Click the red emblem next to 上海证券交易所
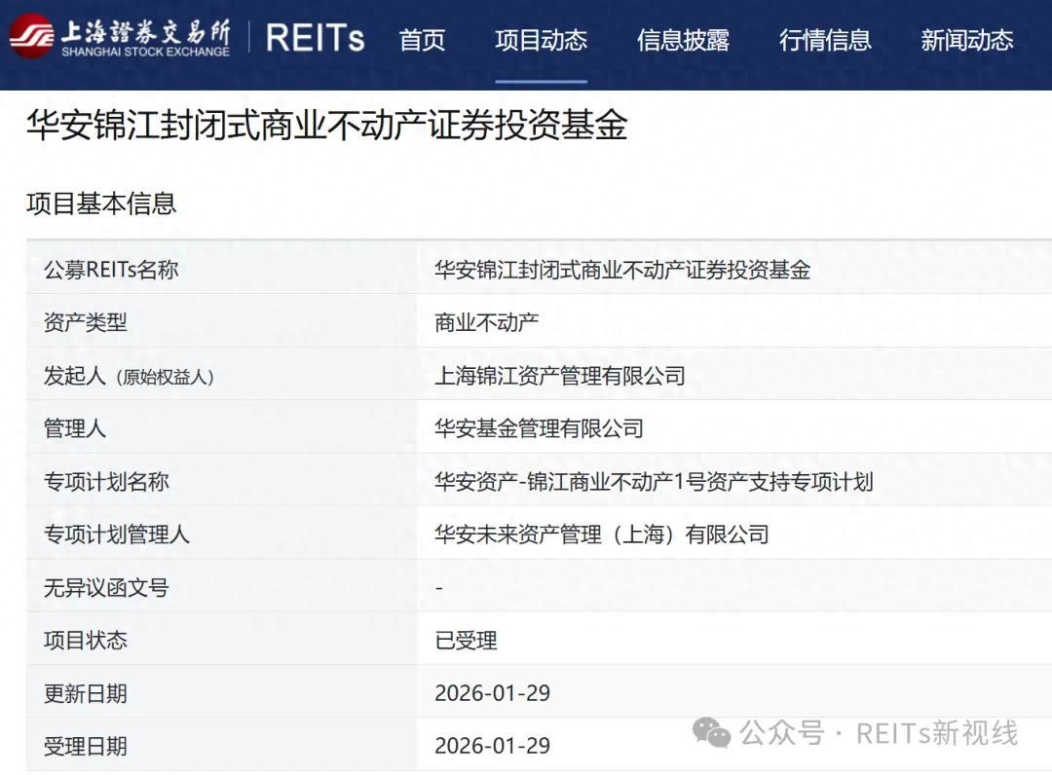 31,37
